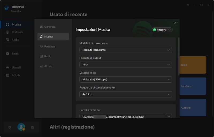Screen dimensions: 214x137
Task: Open the hamburger menu in title bar
Action: pos(188,5)
